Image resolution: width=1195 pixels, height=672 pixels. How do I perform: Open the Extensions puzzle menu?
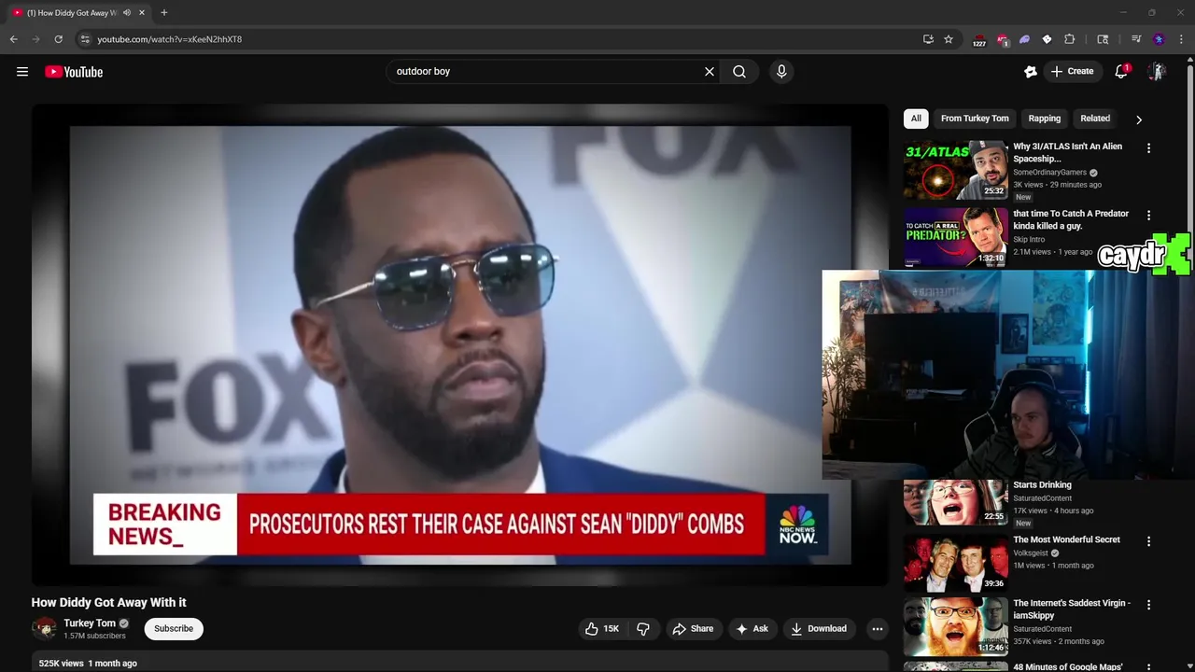point(1070,39)
